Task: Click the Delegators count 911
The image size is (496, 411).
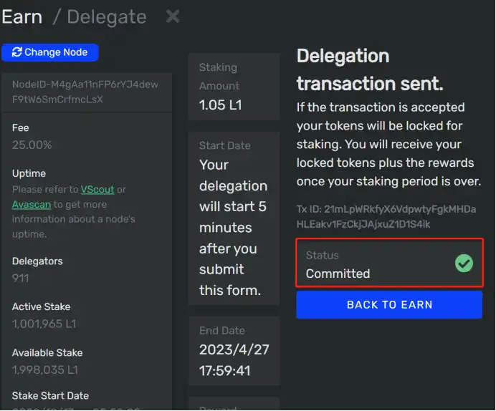Action: (20, 279)
